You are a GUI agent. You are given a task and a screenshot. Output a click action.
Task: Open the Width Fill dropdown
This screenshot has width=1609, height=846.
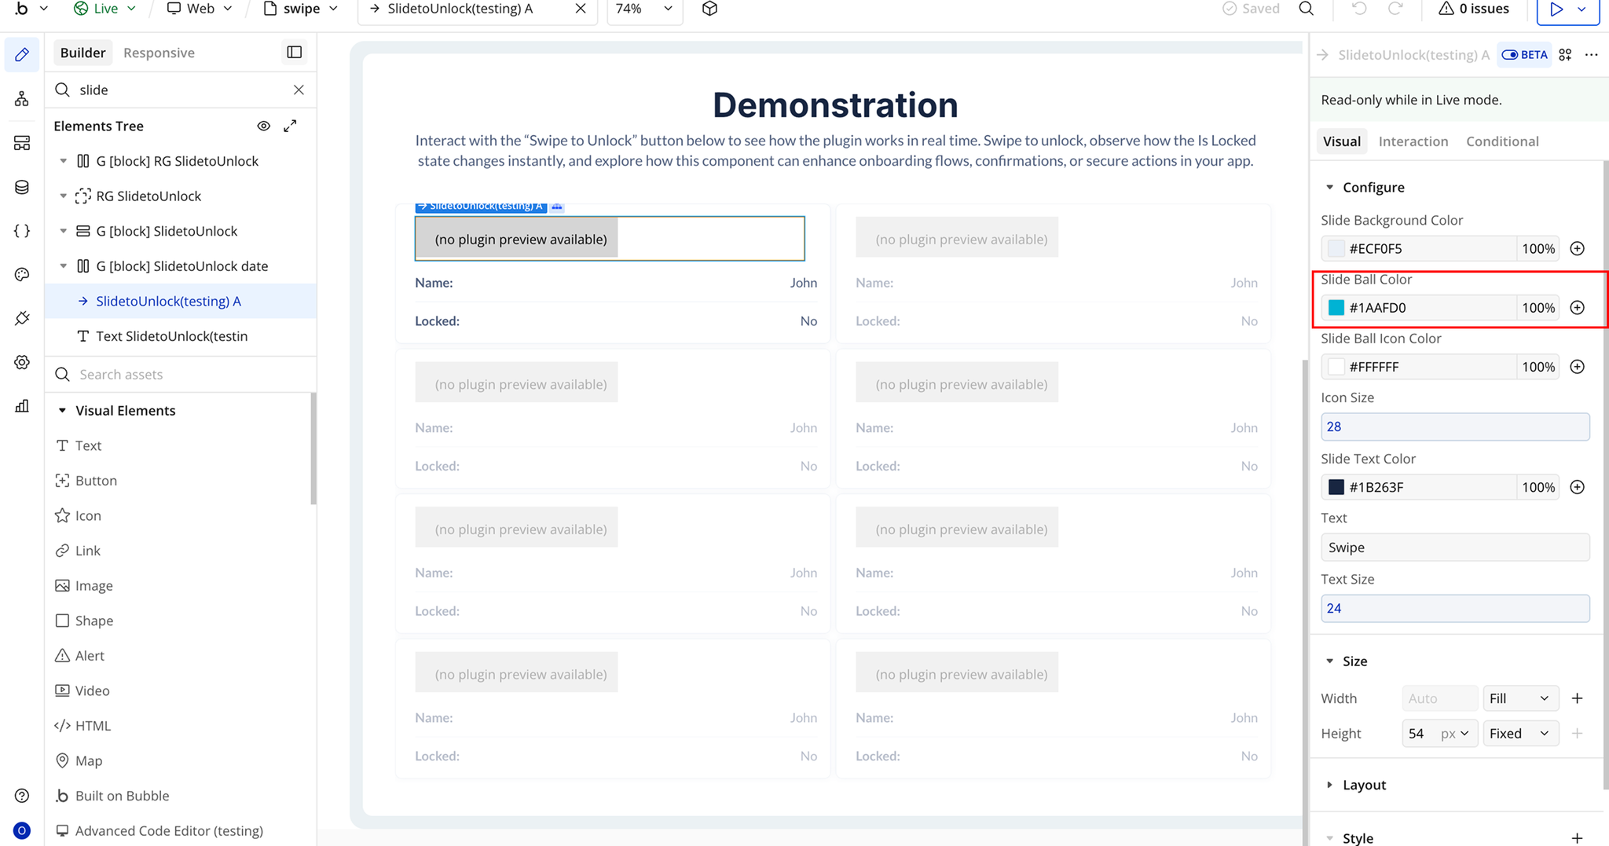coord(1519,698)
